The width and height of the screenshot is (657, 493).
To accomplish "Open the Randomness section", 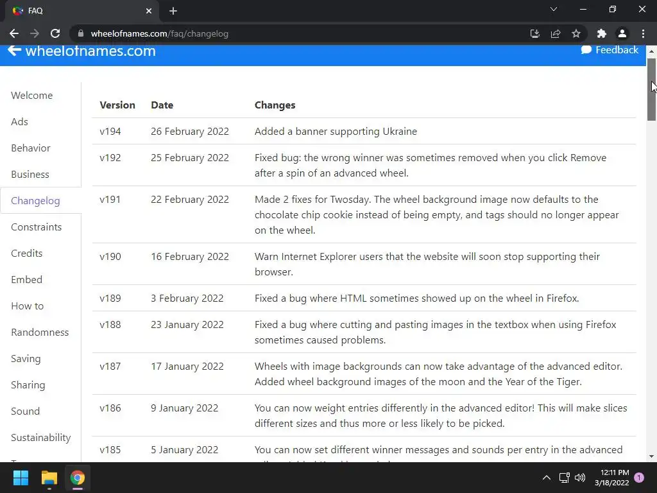I will [x=40, y=333].
